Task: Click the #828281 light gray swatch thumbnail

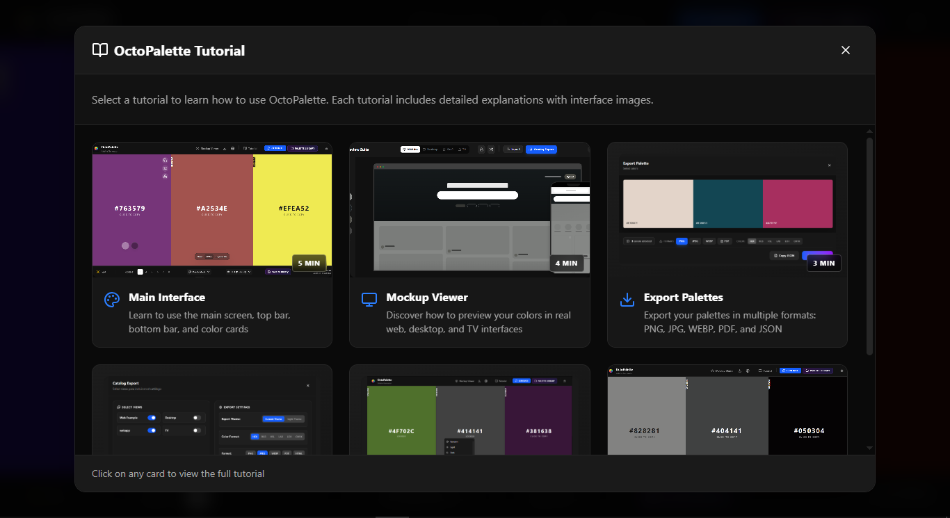Action: click(647, 416)
